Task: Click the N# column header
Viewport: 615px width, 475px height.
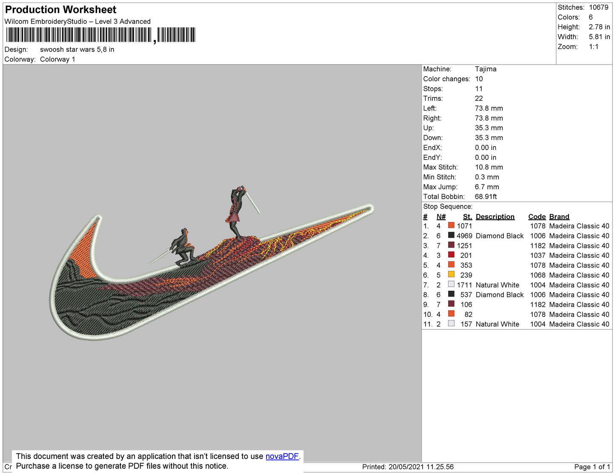Action: 441,216
